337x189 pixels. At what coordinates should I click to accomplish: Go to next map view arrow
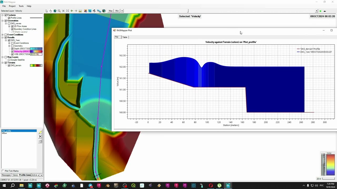[x=76, y=11]
